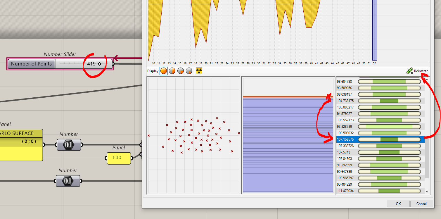The width and height of the screenshot is (441, 219).
Task: Select genome row 105.557173
Action: point(380,120)
